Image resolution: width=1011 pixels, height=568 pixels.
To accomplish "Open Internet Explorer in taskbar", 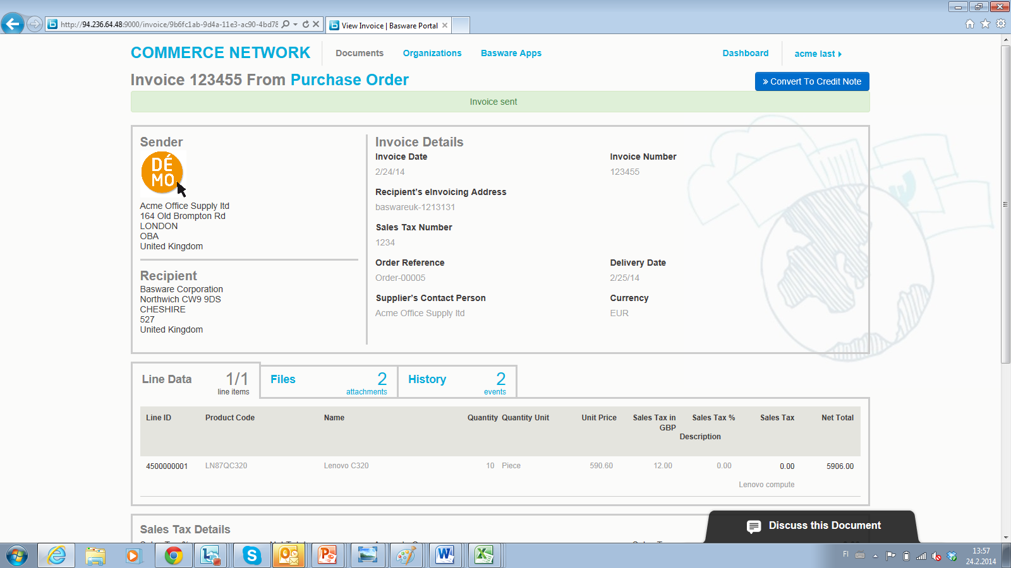I will click(x=57, y=555).
